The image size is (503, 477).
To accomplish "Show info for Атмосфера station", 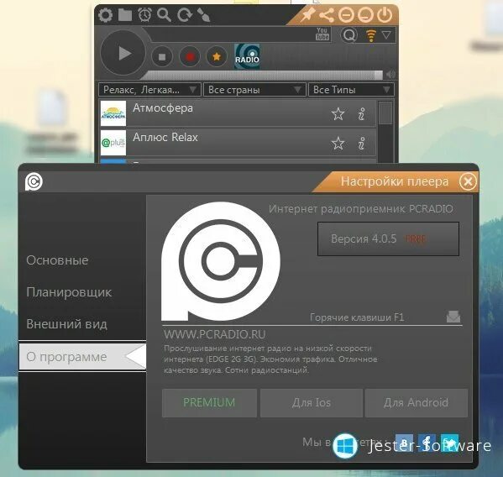I will 362,114.
